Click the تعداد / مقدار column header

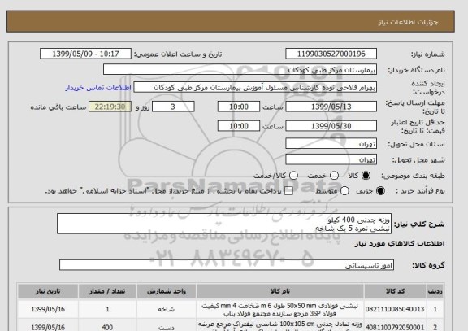pos(107,291)
